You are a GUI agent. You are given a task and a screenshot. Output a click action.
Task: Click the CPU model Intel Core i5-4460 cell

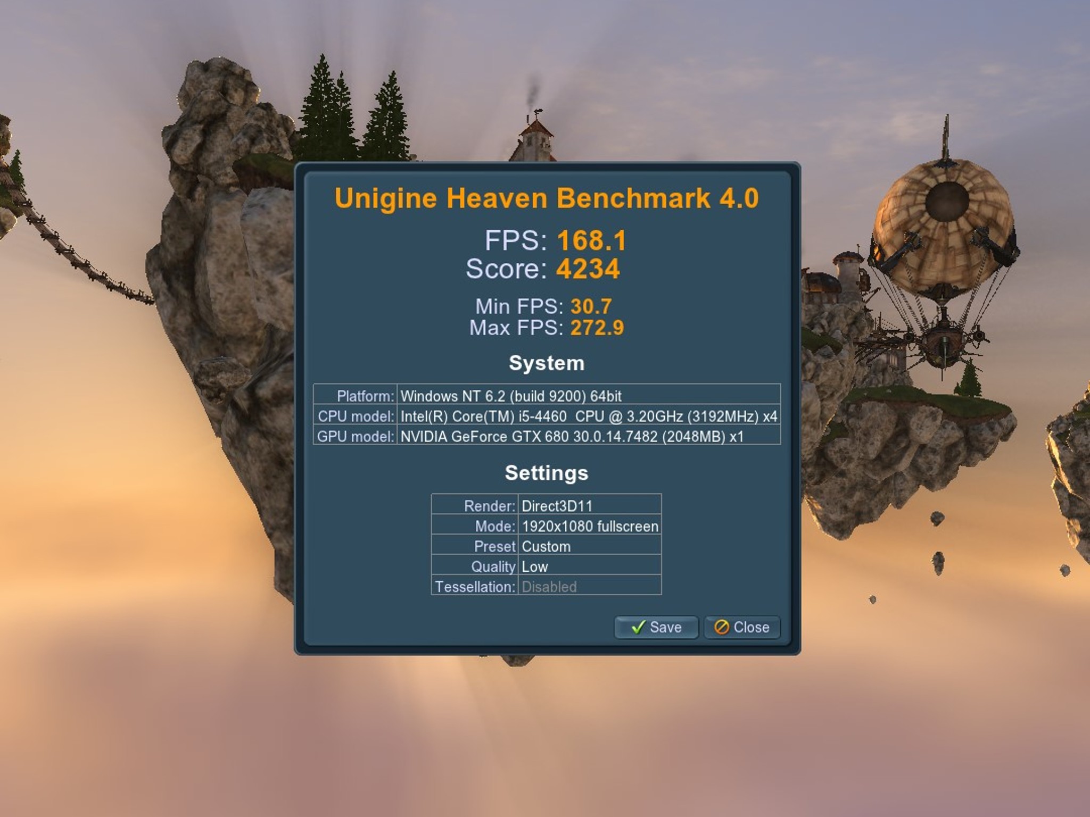point(589,415)
